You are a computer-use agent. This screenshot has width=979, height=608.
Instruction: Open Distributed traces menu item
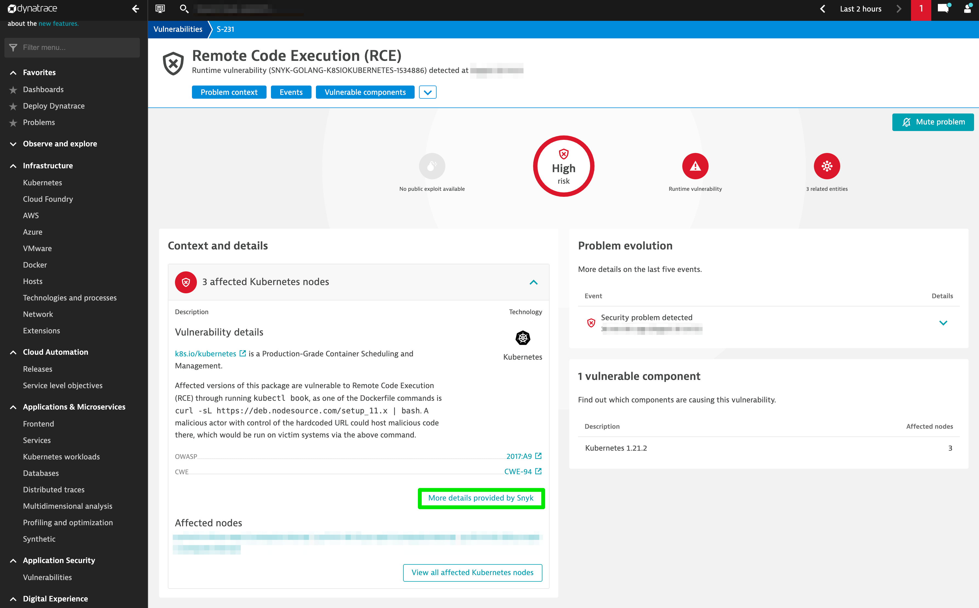53,490
